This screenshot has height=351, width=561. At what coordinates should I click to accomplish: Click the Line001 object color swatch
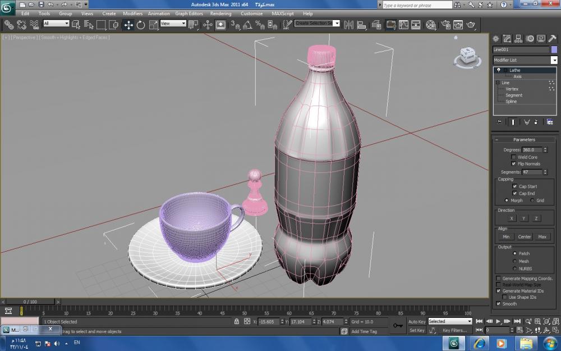pyautogui.click(x=554, y=49)
